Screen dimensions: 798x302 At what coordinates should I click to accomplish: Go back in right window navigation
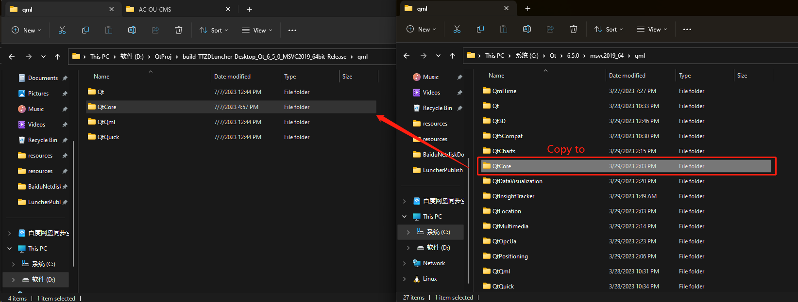(407, 56)
